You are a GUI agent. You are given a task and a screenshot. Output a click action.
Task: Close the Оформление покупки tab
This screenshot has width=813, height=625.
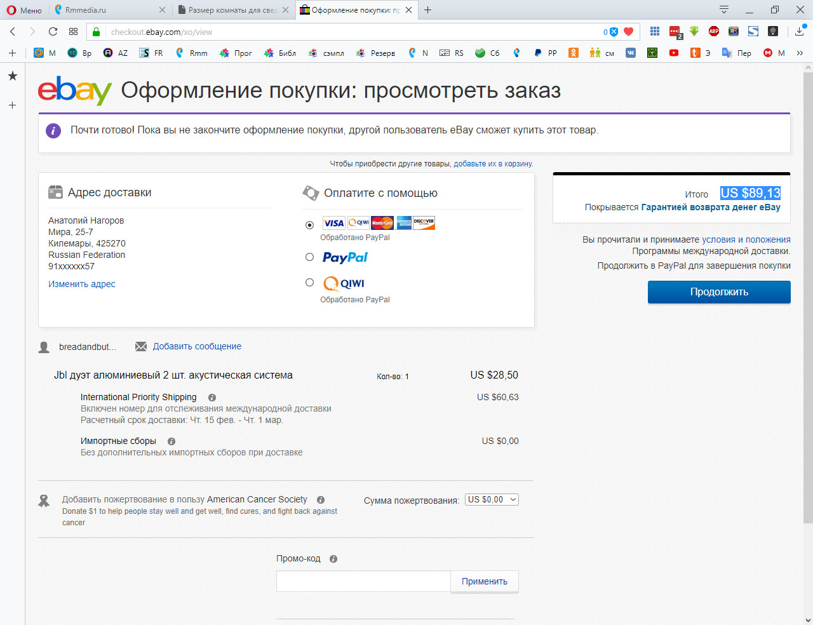pos(408,10)
